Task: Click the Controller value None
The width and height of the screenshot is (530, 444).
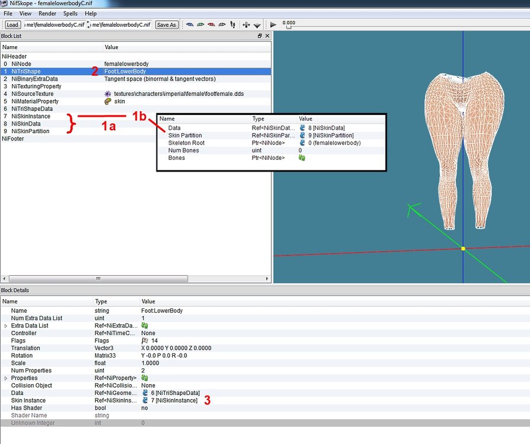Action: (148, 333)
